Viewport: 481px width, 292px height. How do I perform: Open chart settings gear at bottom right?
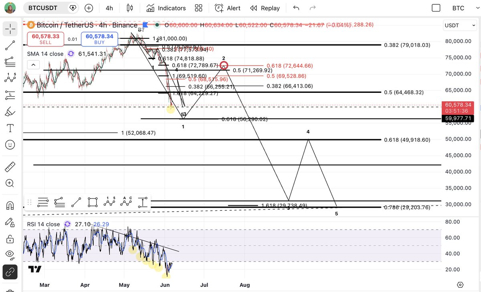pyautogui.click(x=460, y=285)
